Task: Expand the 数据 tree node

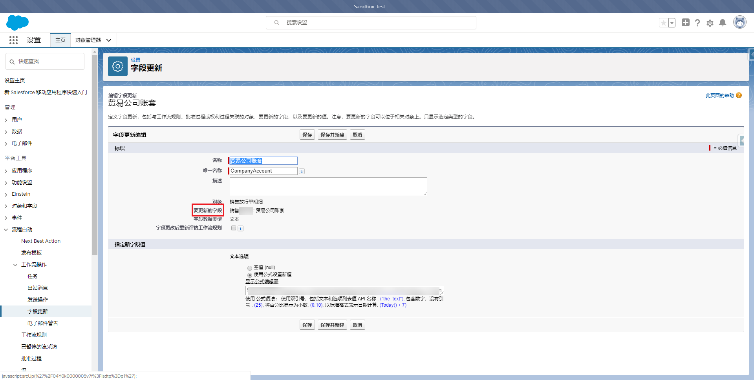Action: 6,132
